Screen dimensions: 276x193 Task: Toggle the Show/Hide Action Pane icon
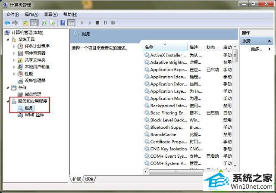click(x=71, y=23)
